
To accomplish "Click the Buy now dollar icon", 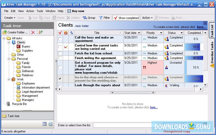I will pos(69,11).
